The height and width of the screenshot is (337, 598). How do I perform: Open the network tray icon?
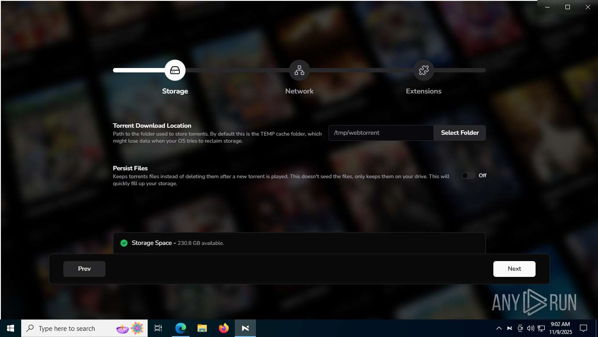point(541,328)
